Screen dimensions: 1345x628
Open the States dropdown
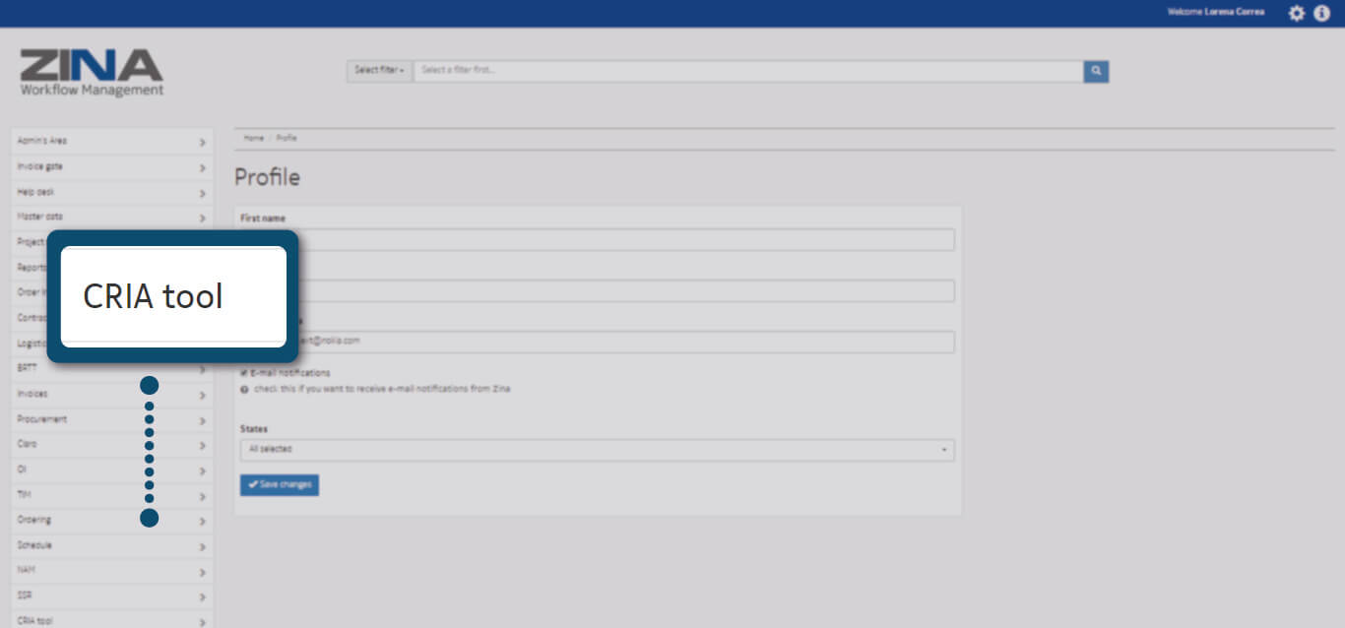(x=597, y=450)
